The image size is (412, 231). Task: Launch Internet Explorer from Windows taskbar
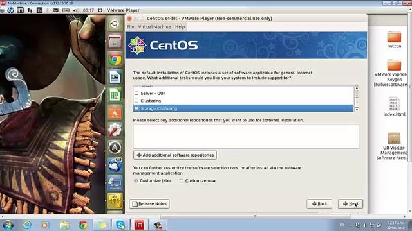click(27, 225)
